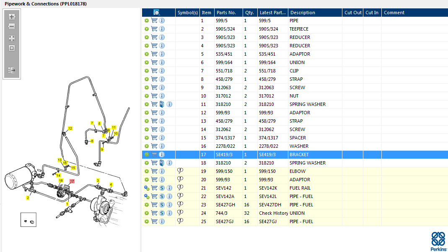This screenshot has width=448, height=252.
Task: Click the blue gears icon on item 22
Action: click(147, 196)
